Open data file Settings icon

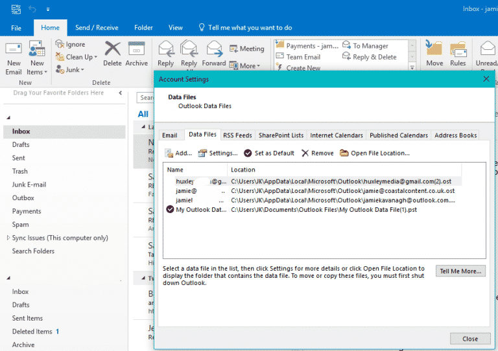point(202,153)
